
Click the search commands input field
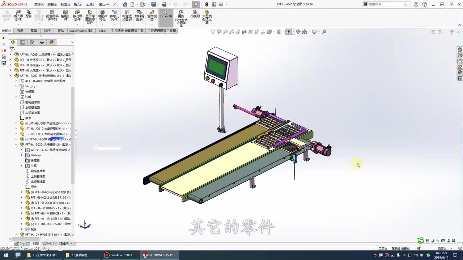coord(386,4)
